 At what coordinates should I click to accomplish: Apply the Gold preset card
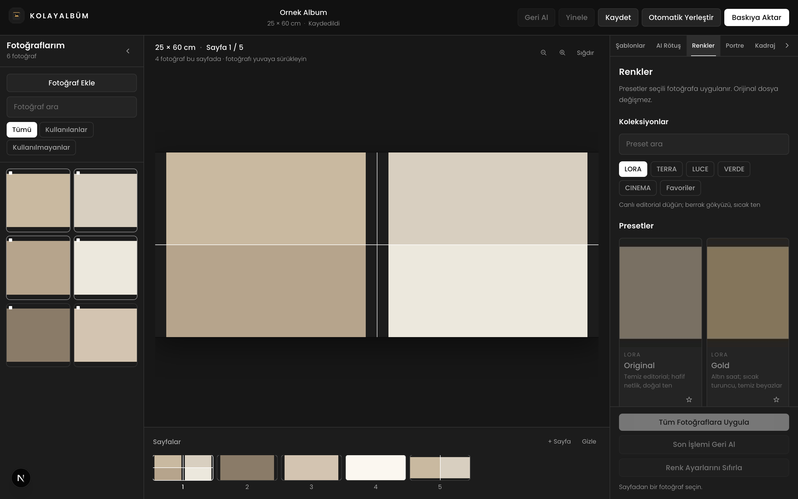tap(748, 322)
